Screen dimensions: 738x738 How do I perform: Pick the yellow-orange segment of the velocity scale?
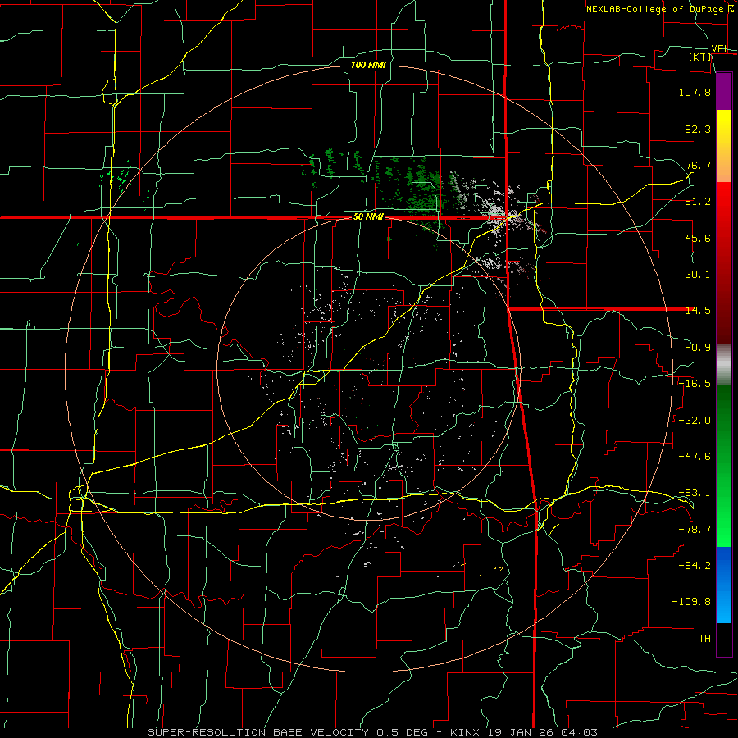tap(724, 146)
